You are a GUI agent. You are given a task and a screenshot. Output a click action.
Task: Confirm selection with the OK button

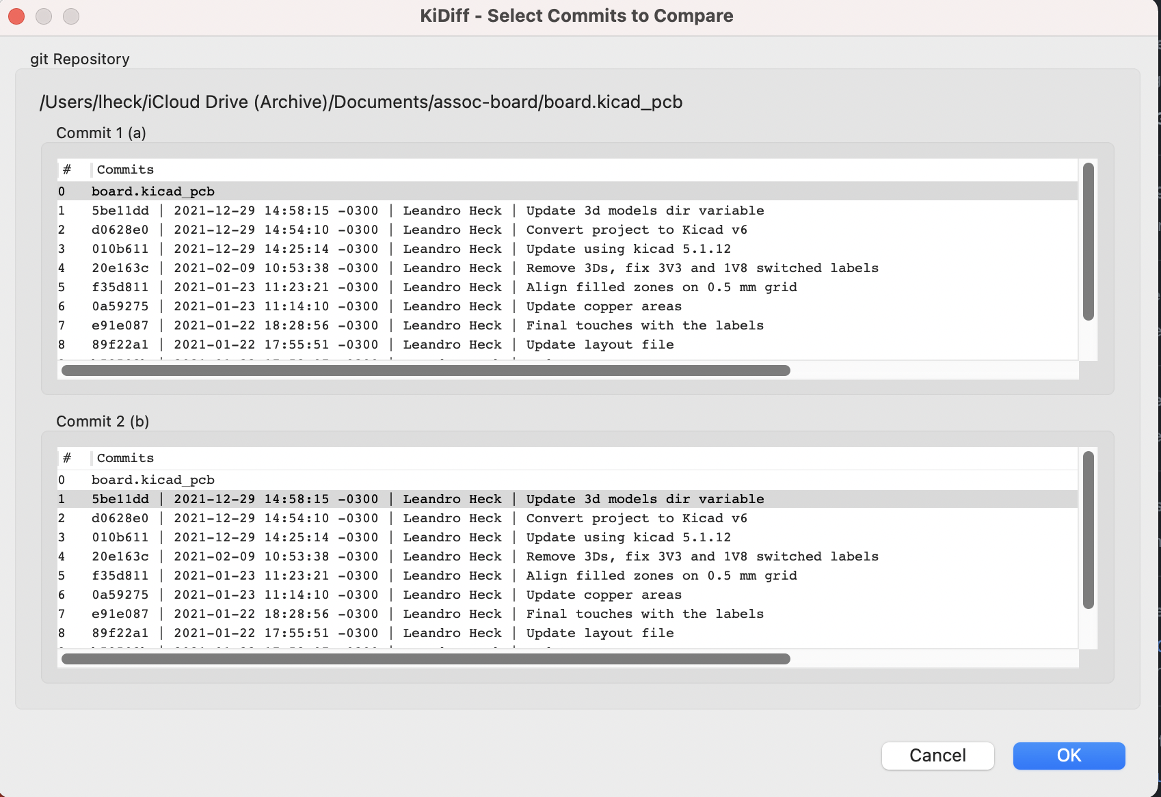1069,755
